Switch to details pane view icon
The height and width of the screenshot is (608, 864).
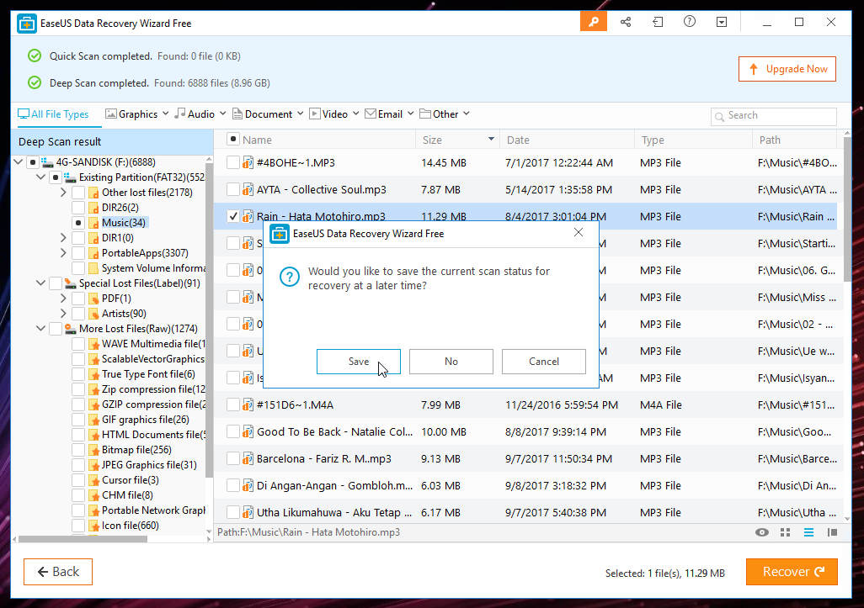point(832,532)
